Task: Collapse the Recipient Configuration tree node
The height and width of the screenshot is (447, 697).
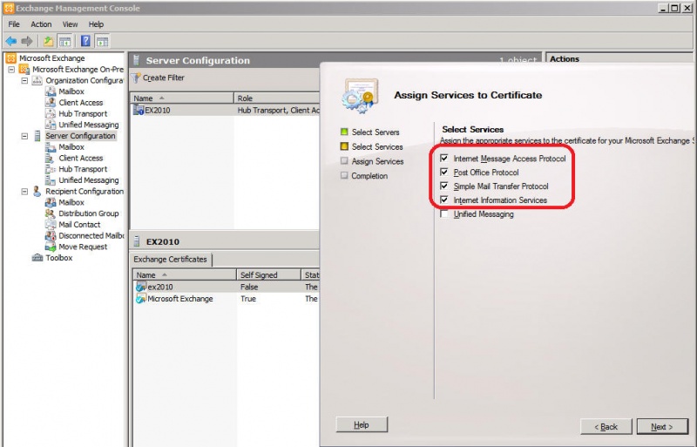Action: click(x=24, y=192)
